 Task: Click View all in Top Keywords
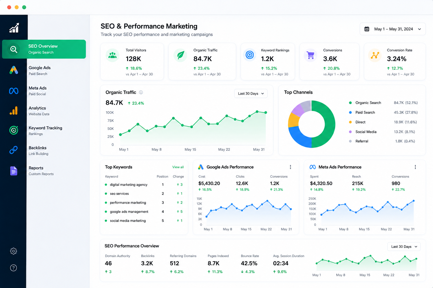(178, 167)
